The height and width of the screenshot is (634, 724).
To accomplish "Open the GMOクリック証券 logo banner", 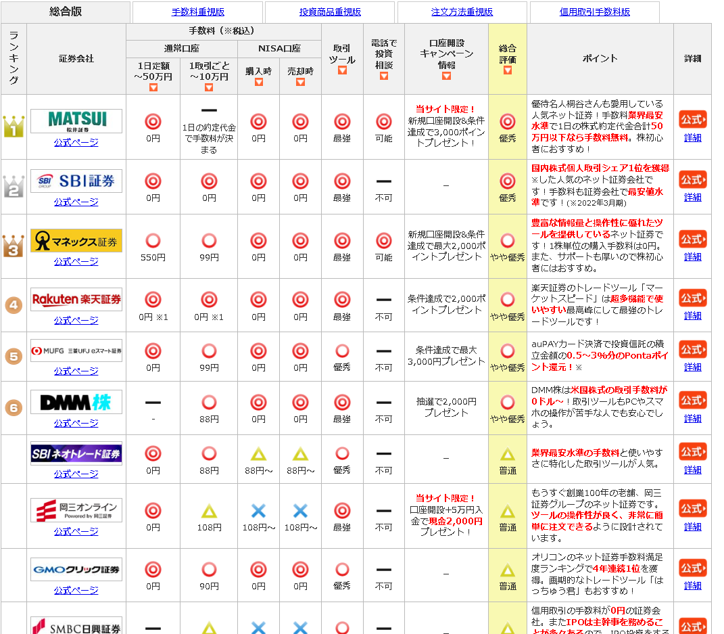I will tap(76, 569).
